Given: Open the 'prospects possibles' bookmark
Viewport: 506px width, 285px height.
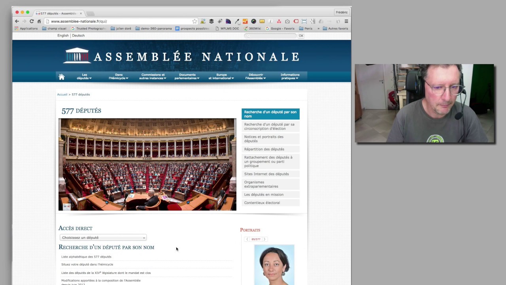Looking at the screenshot, I should [x=193, y=28].
